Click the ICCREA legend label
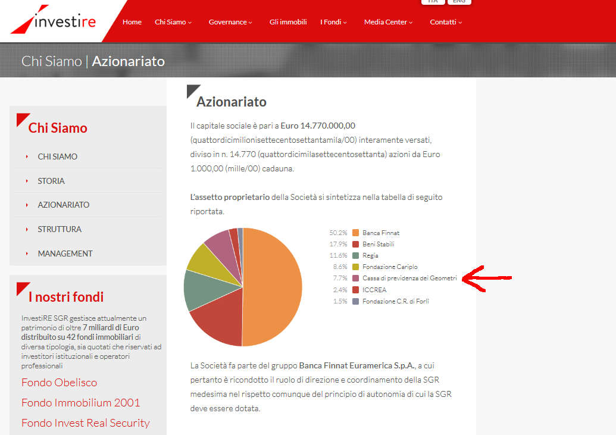616x435 pixels. (374, 290)
